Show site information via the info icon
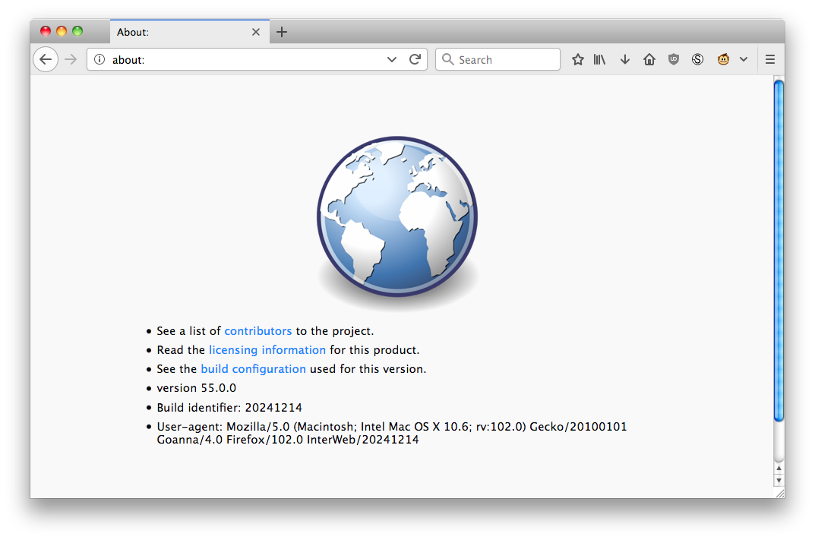The height and width of the screenshot is (540, 815). click(100, 60)
